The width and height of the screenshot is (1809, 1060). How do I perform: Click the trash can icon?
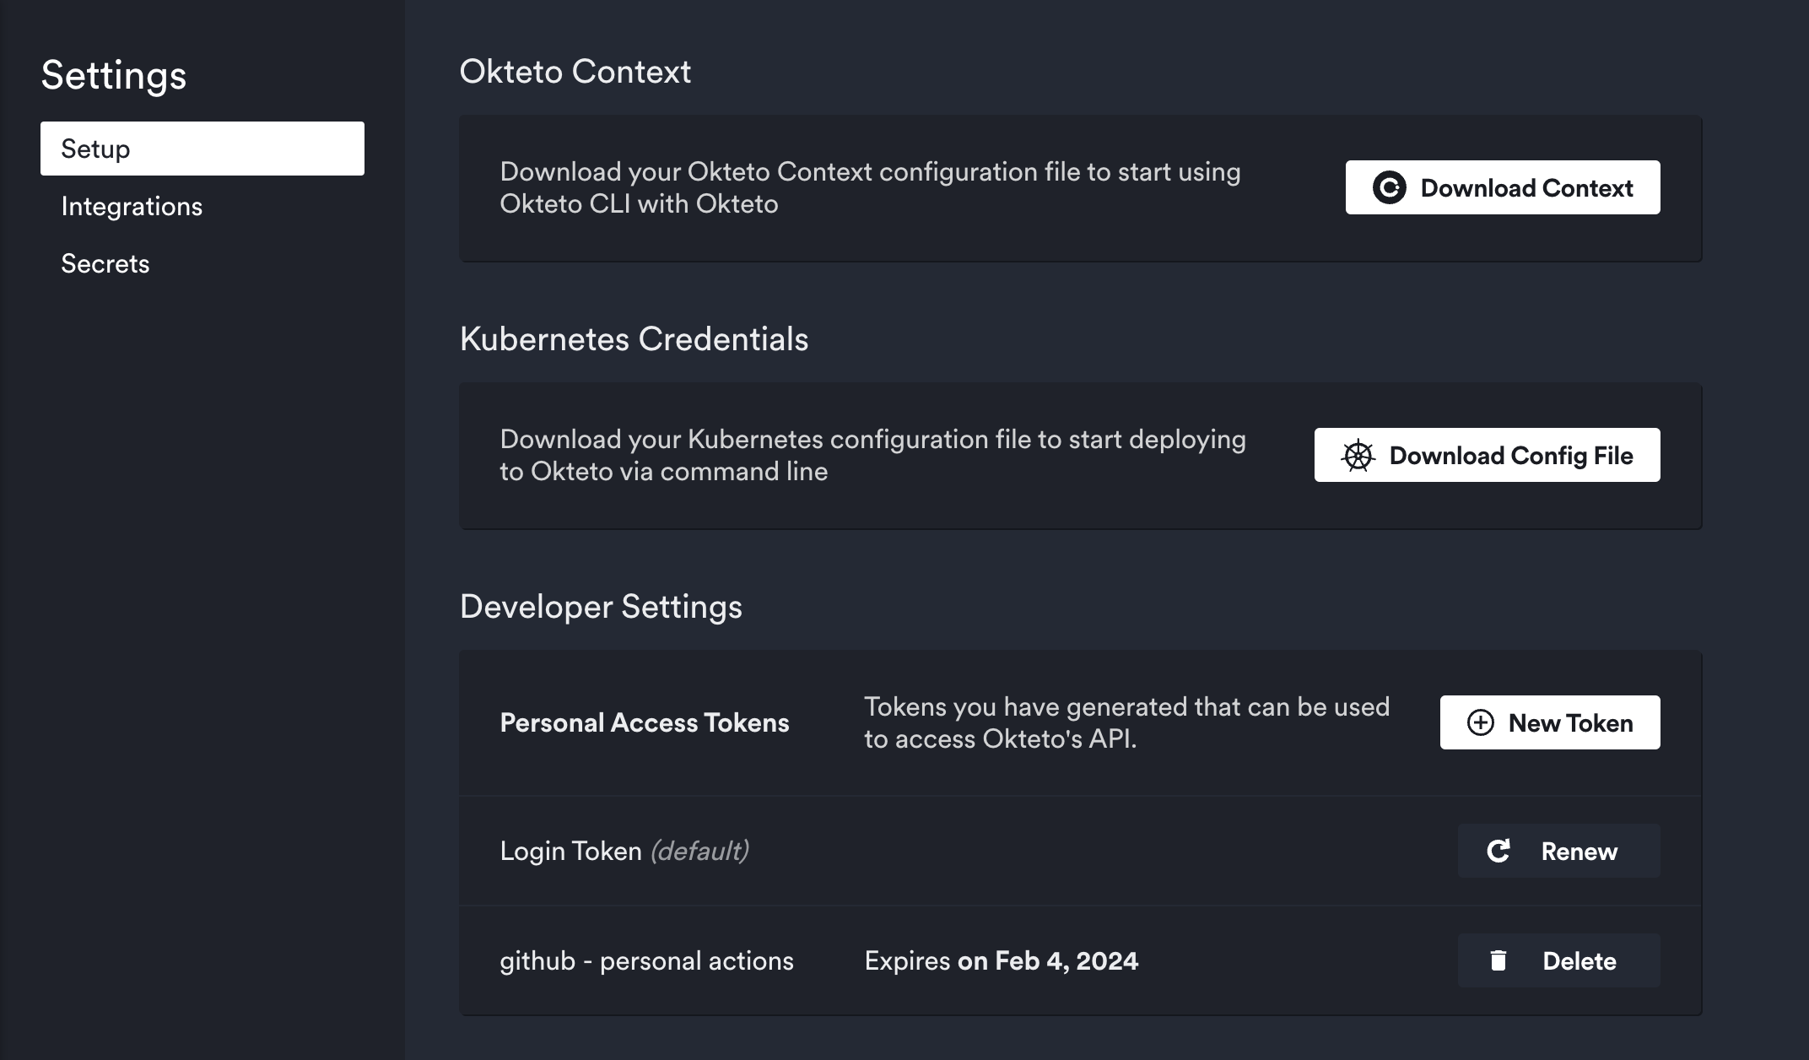tap(1498, 960)
